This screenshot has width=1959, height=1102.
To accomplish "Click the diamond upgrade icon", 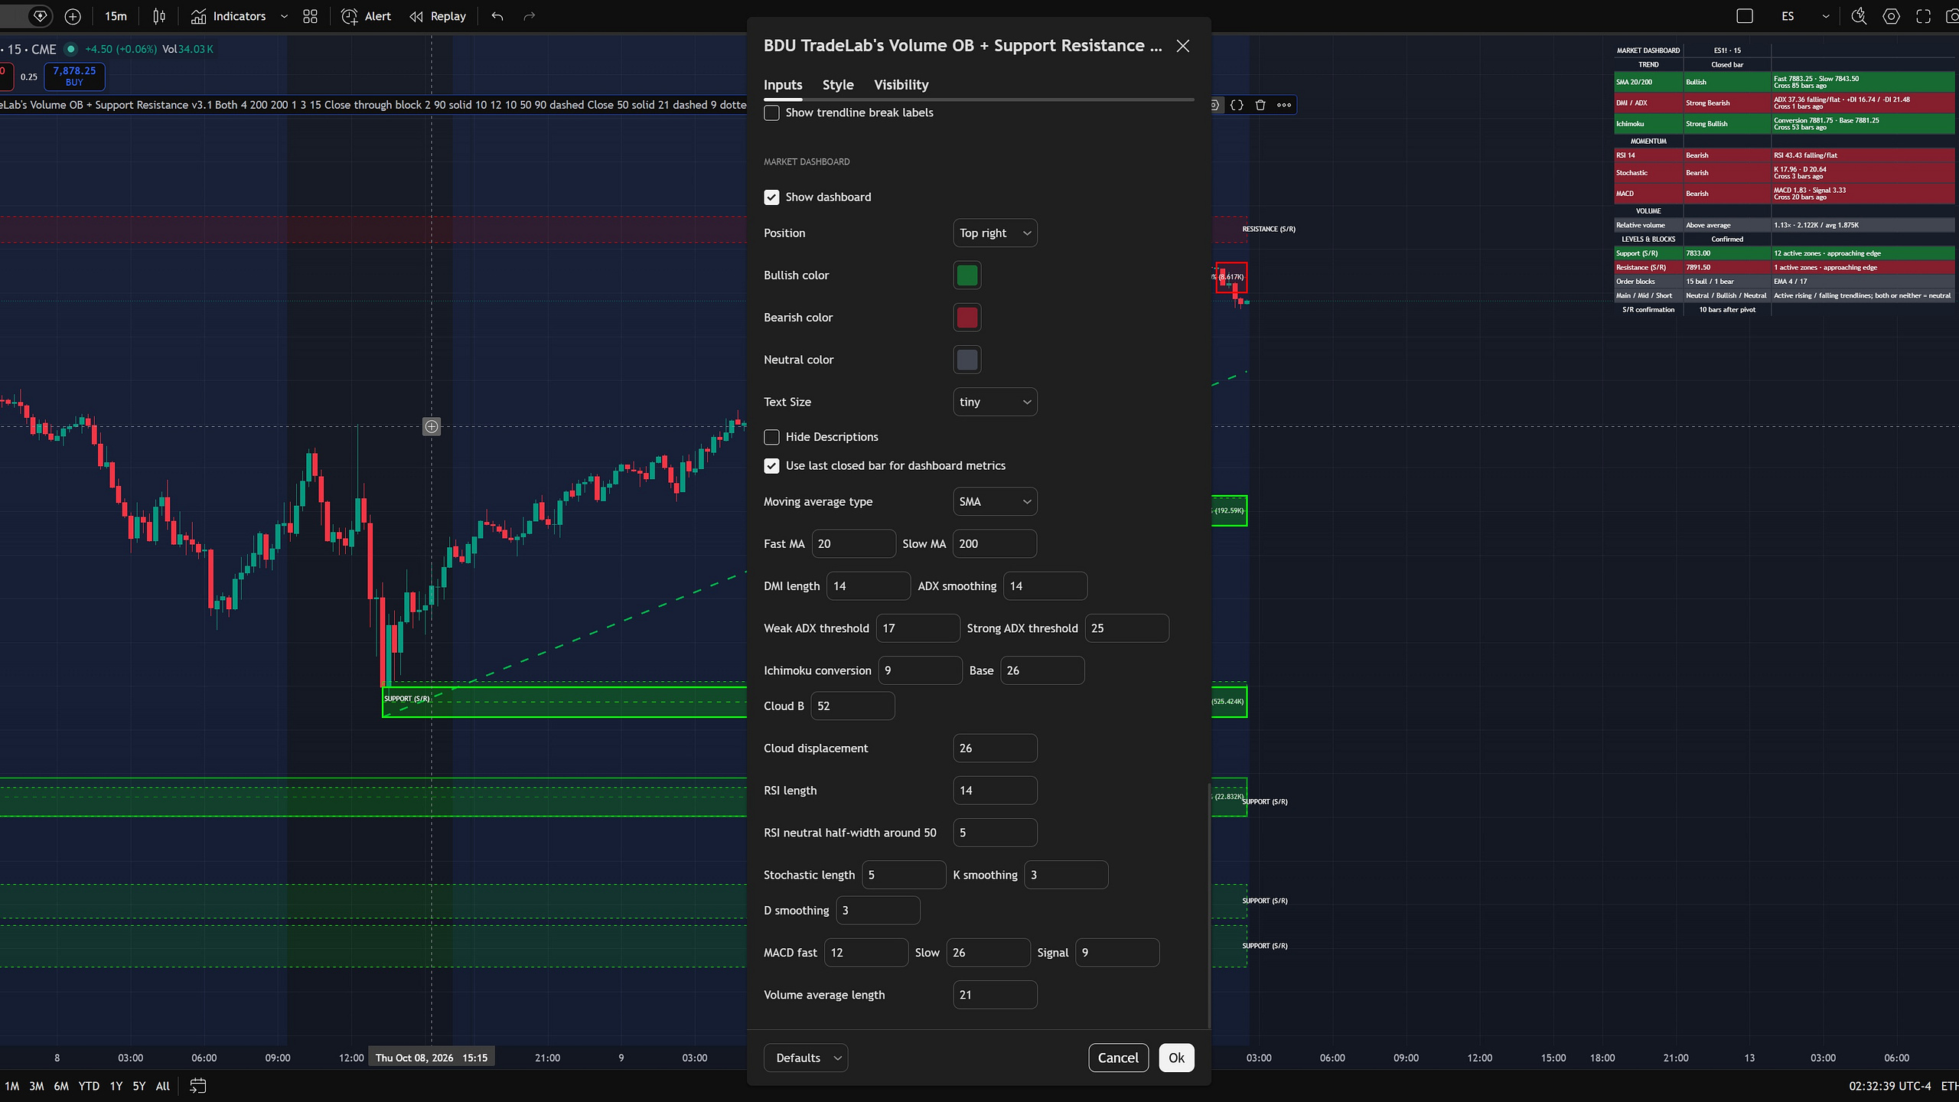I will 41,16.
